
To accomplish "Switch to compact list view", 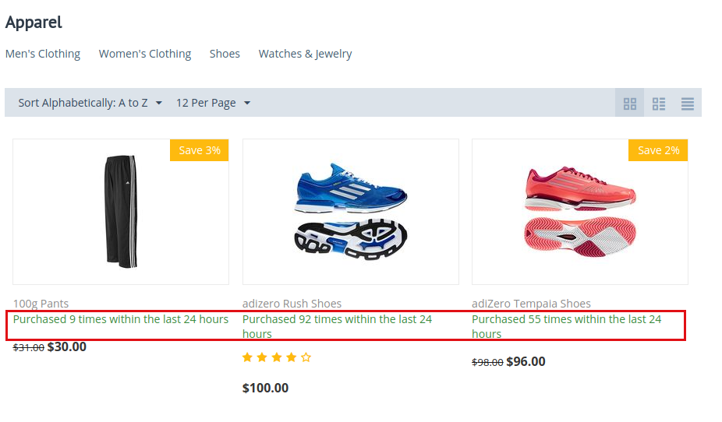I will point(688,104).
